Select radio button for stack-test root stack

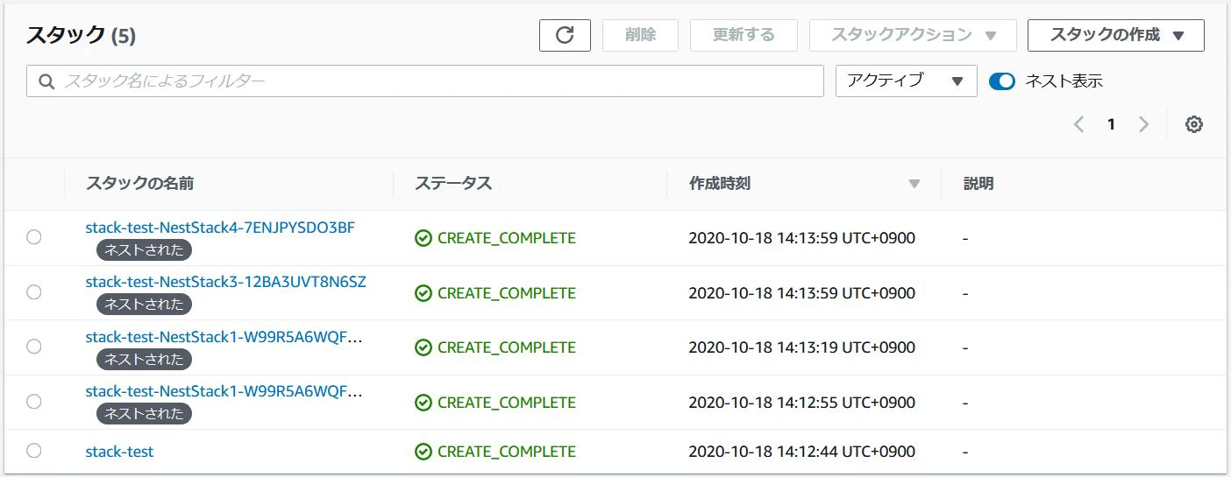34,451
